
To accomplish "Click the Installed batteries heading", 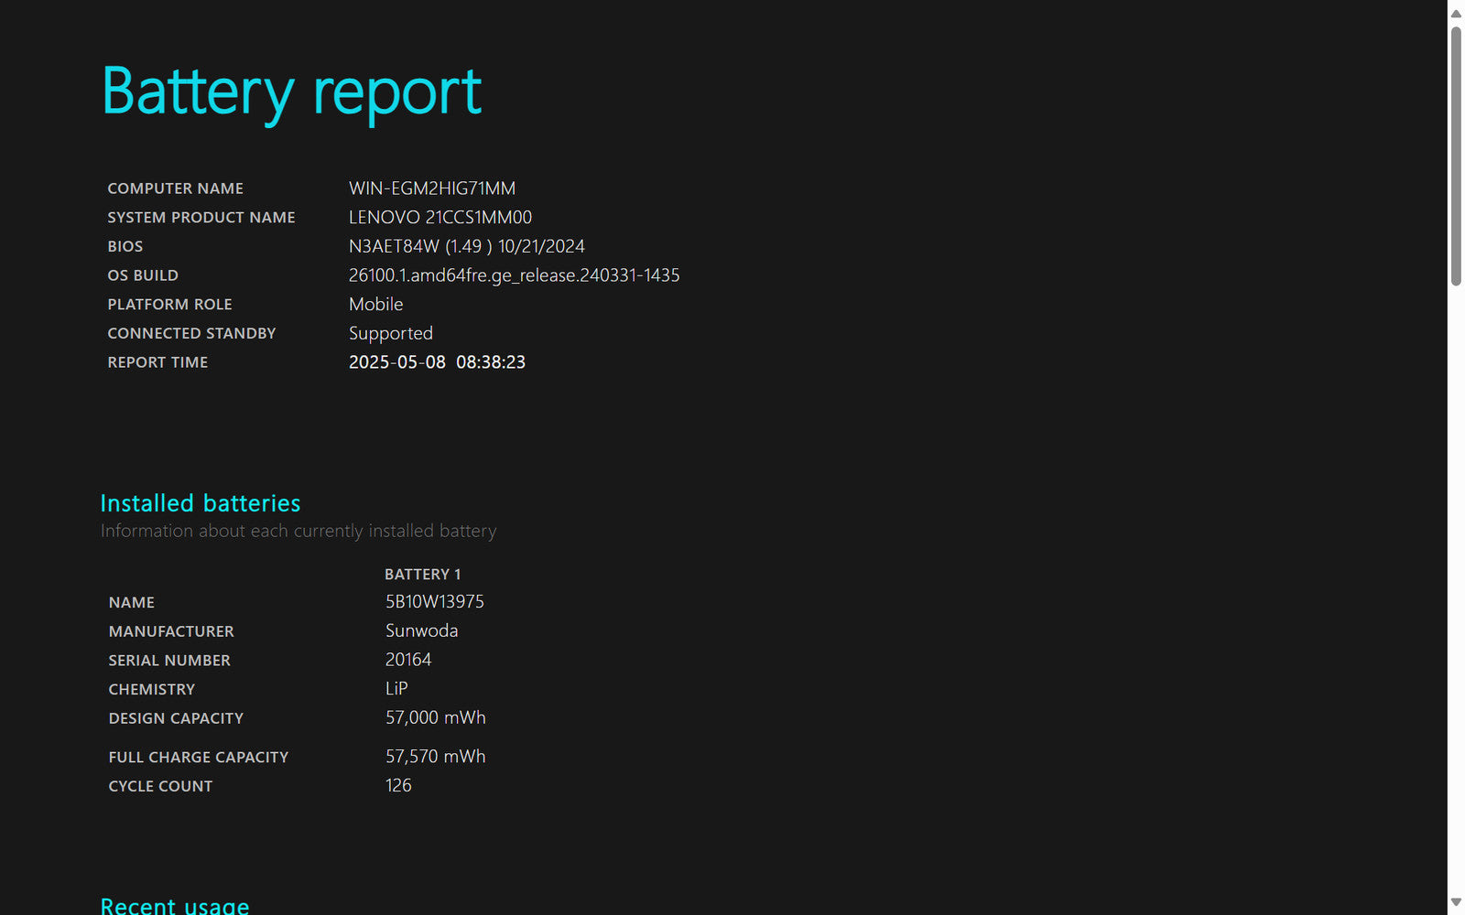I will click(x=201, y=503).
